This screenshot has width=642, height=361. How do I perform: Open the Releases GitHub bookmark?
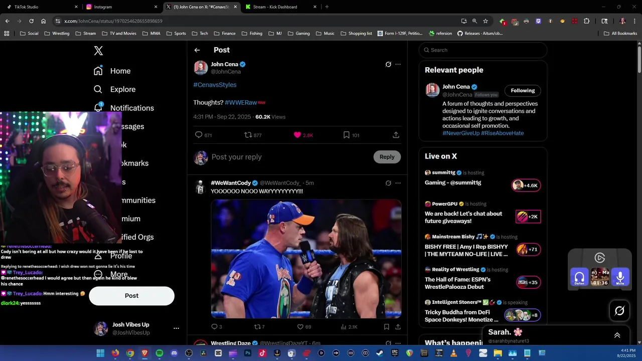[x=479, y=34]
